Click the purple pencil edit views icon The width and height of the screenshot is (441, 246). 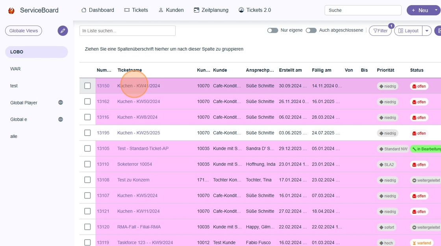tap(63, 31)
